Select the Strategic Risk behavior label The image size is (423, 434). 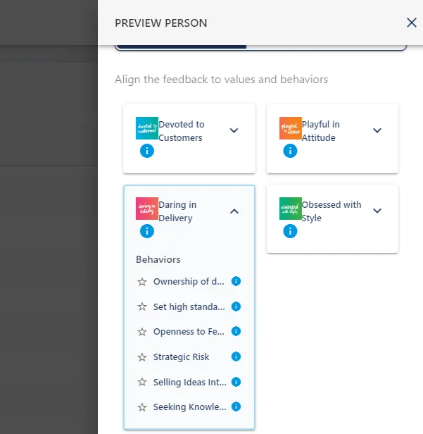pyautogui.click(x=181, y=356)
